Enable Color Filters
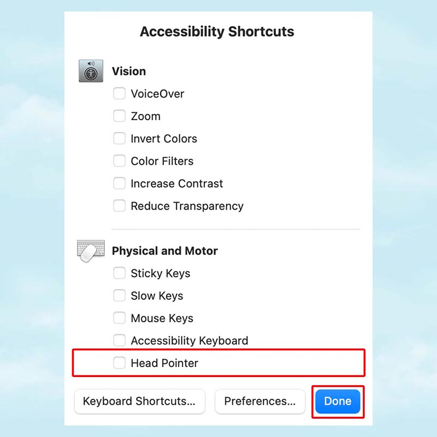Screen dimensions: 437x437 [x=119, y=161]
